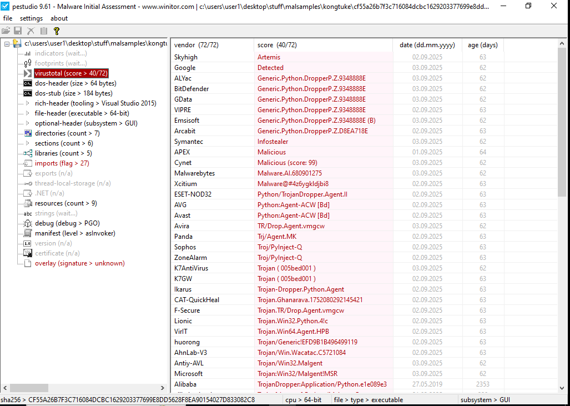Image resolution: width=570 pixels, height=406 pixels.
Task: Sort by the score (40/72) column header
Action: coord(323,45)
